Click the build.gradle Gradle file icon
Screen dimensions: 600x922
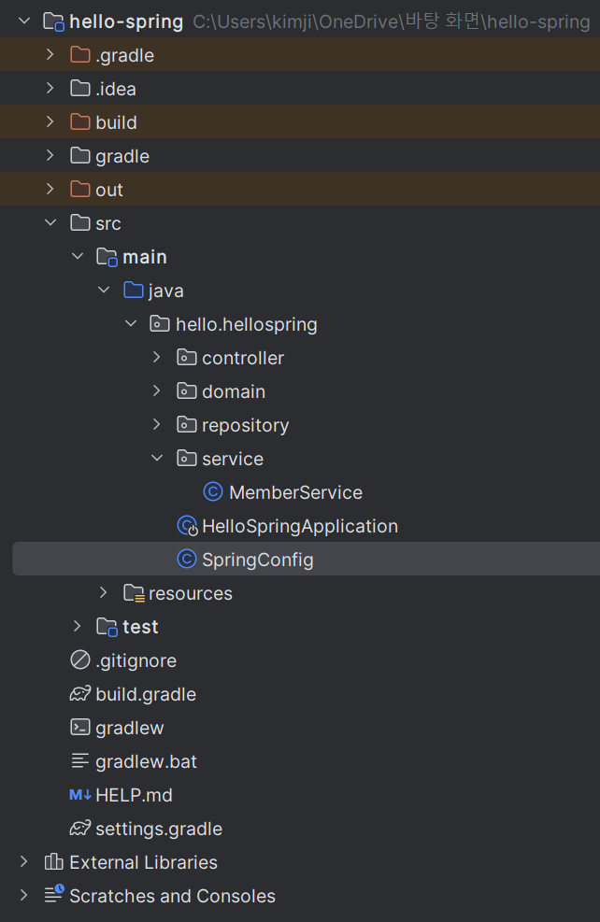click(x=80, y=694)
